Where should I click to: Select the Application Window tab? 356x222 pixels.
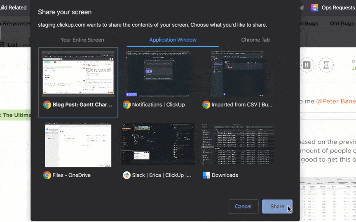(x=173, y=40)
